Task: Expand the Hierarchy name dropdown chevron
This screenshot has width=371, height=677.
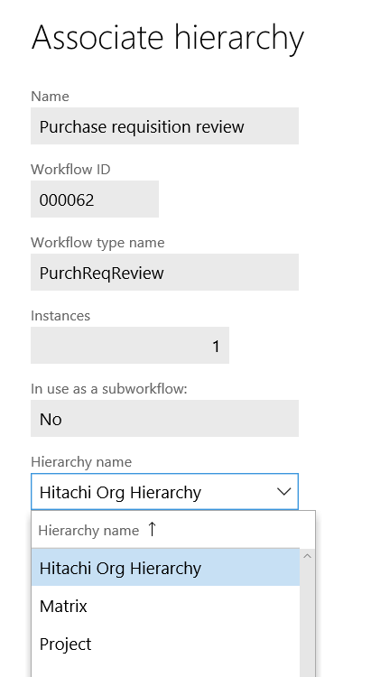Action: (x=283, y=492)
